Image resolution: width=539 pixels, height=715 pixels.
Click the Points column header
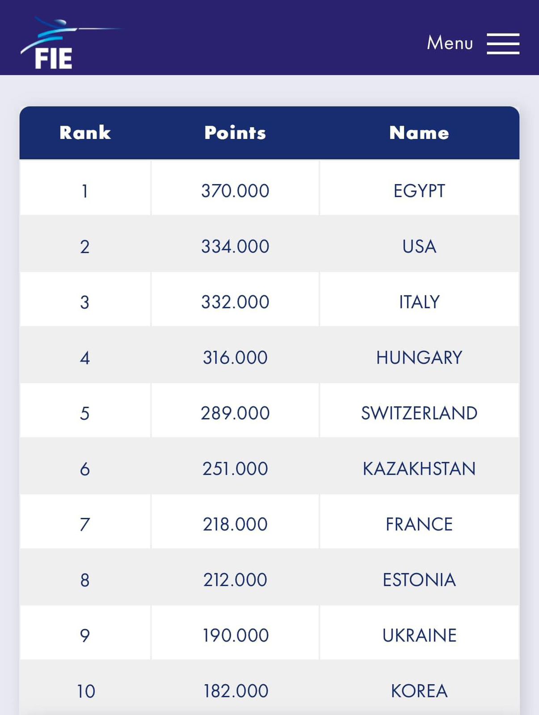[235, 133]
